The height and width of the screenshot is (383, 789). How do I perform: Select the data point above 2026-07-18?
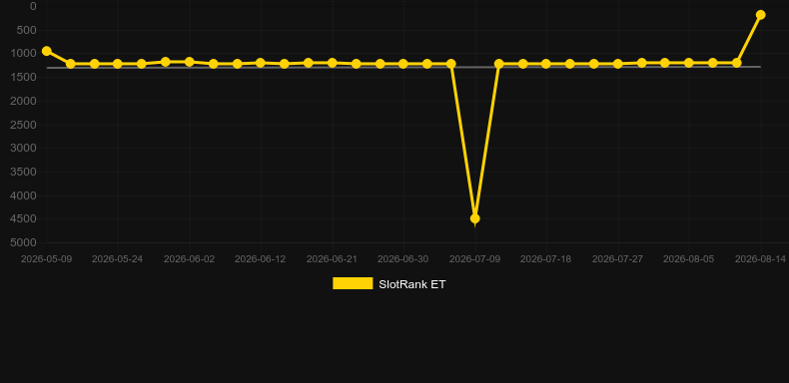coord(546,64)
